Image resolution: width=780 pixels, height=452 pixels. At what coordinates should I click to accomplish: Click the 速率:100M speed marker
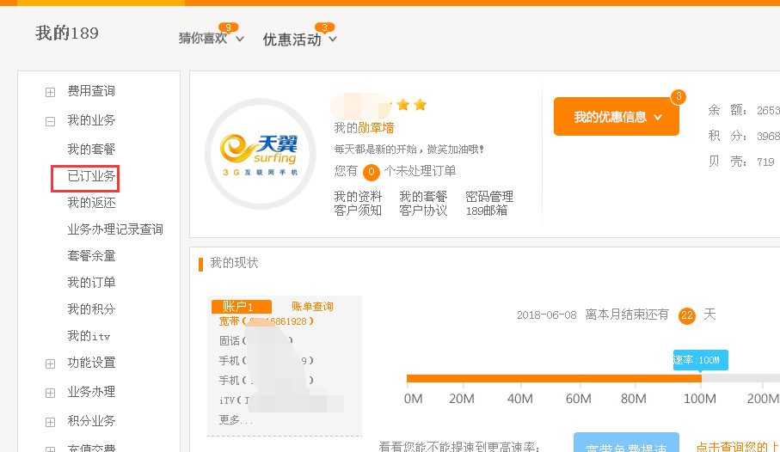click(x=700, y=360)
